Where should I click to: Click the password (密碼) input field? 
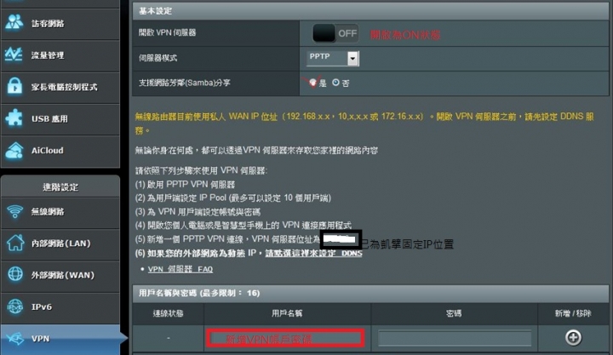coord(455,338)
